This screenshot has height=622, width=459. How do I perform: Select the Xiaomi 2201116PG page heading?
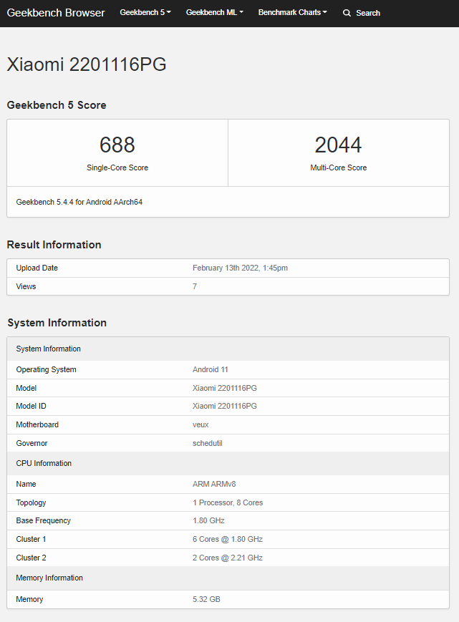pos(87,64)
